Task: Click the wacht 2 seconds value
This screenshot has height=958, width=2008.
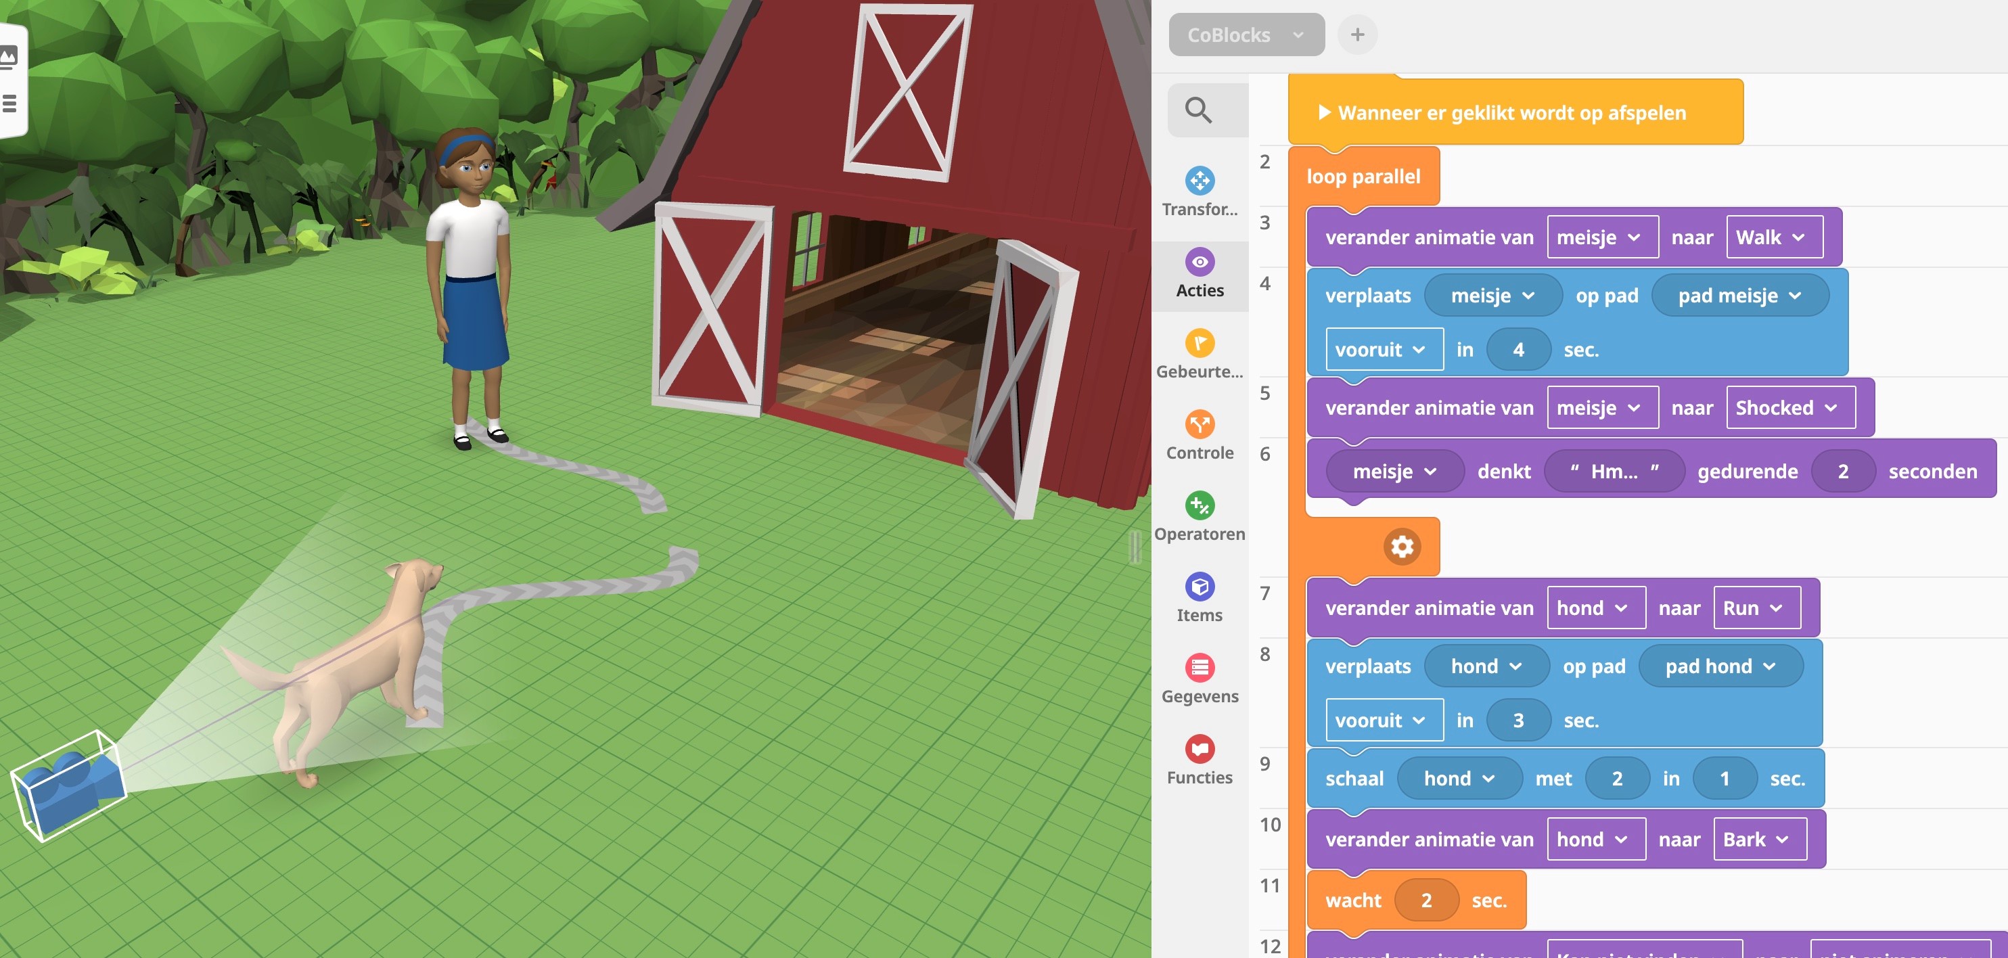Action: (x=1425, y=901)
